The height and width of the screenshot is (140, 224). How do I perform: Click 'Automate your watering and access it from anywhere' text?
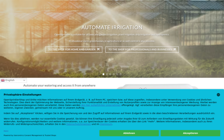pyautogui.click(x=59, y=85)
